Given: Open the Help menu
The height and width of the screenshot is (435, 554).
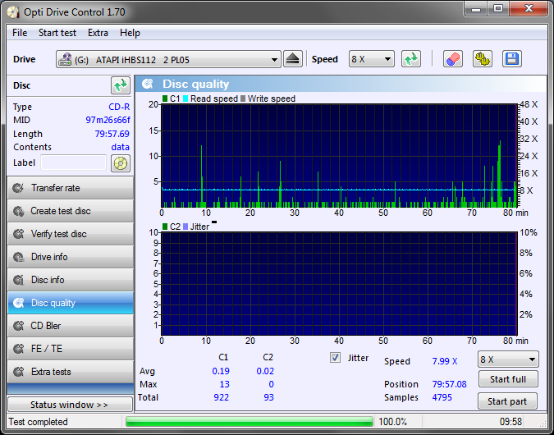Looking at the screenshot, I should 130,33.
